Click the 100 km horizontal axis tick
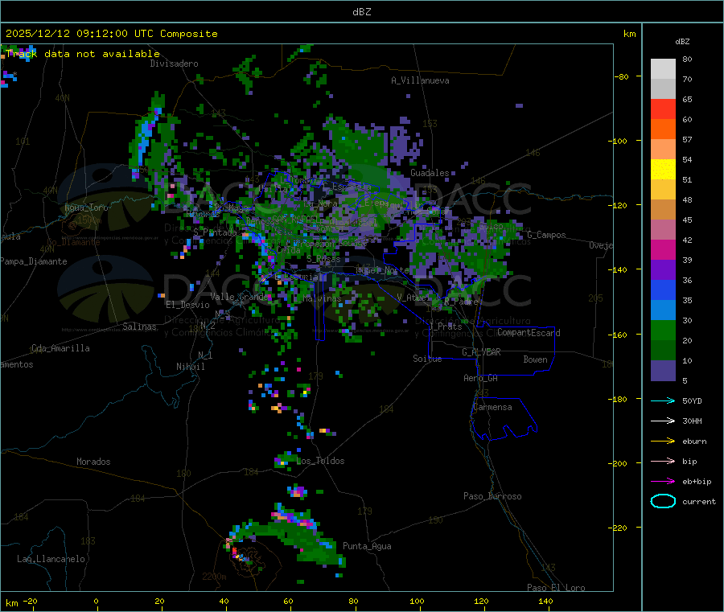The width and height of the screenshot is (724, 612). [417, 601]
